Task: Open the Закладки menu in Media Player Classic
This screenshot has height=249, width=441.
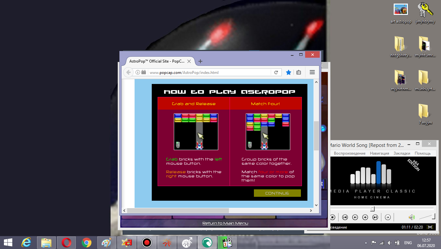Action: tap(402, 153)
